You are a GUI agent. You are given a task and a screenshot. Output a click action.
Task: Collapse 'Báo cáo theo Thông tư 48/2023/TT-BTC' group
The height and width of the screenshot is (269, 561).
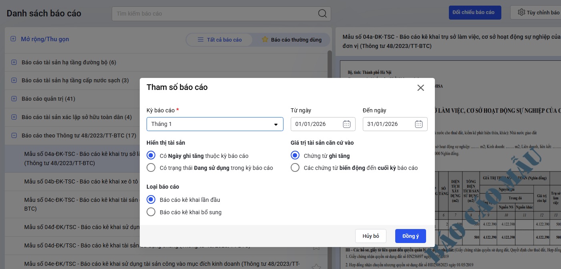click(14, 135)
